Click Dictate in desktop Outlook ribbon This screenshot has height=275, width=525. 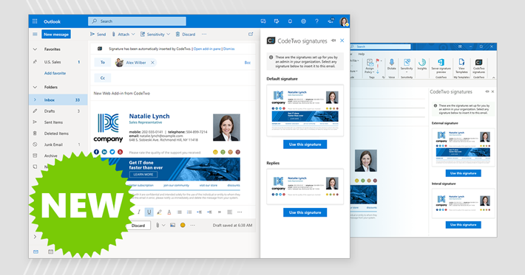(x=391, y=64)
